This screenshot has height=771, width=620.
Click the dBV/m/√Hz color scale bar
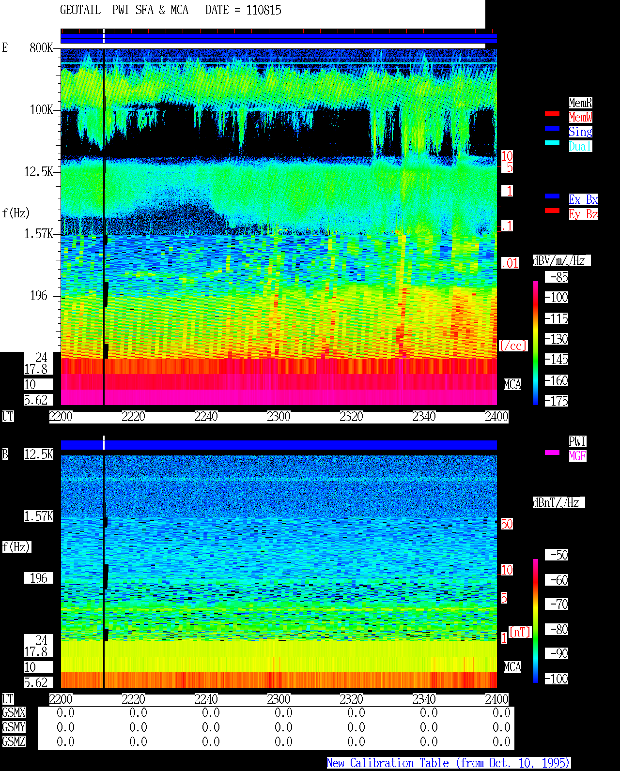536,343
